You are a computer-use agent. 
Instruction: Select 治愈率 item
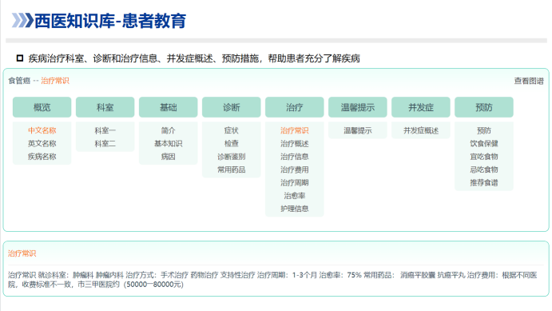pos(294,196)
